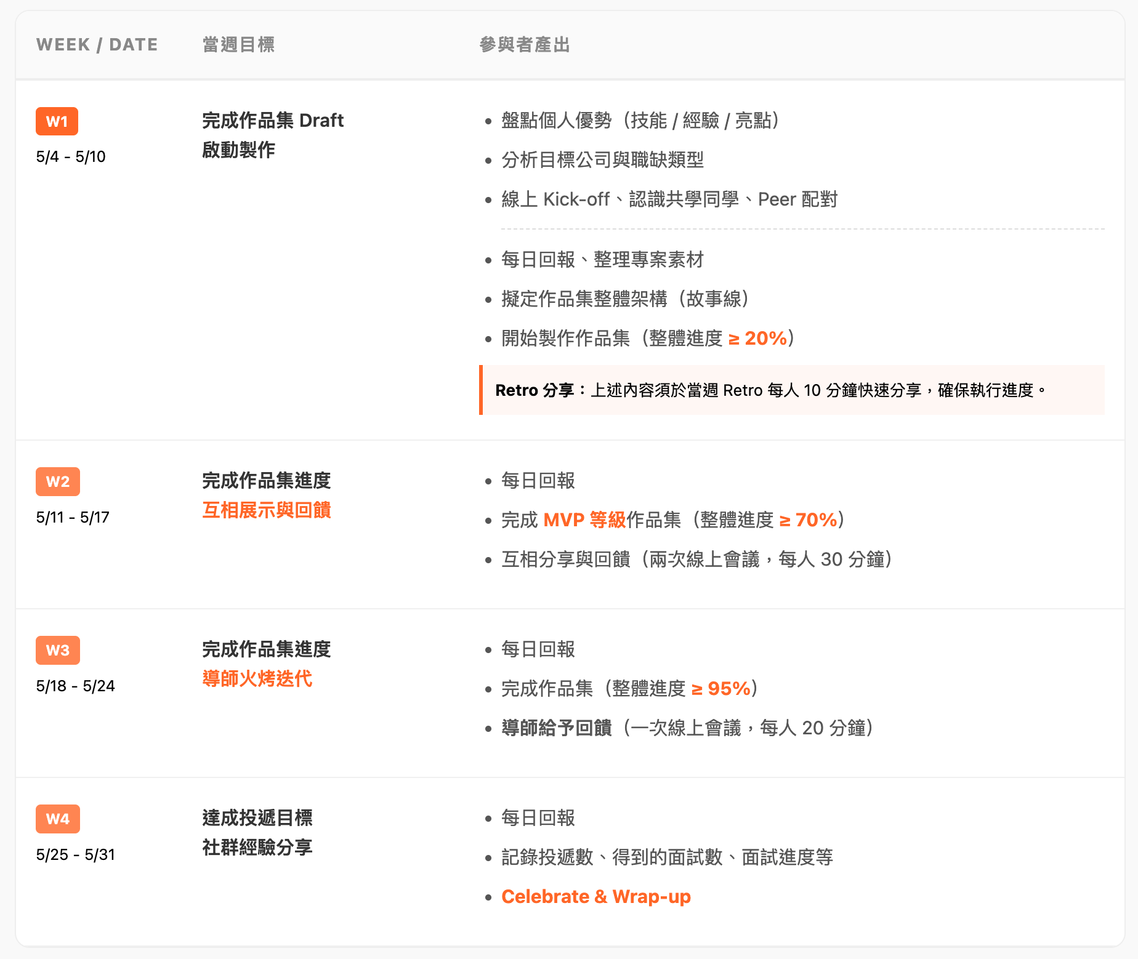Click the ≥ 95% progress label
Screen dimensions: 1138x959
pos(720,689)
